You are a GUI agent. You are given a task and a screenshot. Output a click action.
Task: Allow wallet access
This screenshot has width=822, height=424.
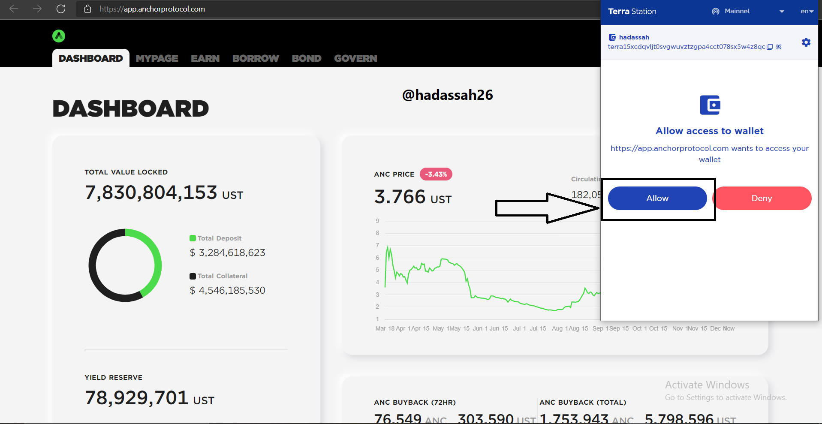pos(657,198)
